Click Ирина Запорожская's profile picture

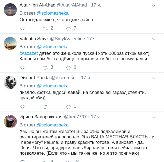coord(10,122)
